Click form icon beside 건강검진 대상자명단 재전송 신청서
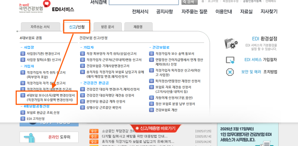Image resolution: width=298 pixels, height=146 pixels. [x=82, y=95]
